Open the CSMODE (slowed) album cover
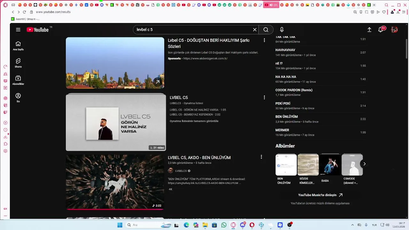Viewport: 409px width, 230px height. pos(352,165)
